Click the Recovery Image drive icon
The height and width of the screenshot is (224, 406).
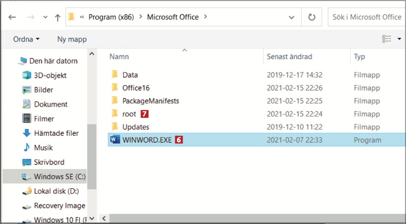point(27,207)
